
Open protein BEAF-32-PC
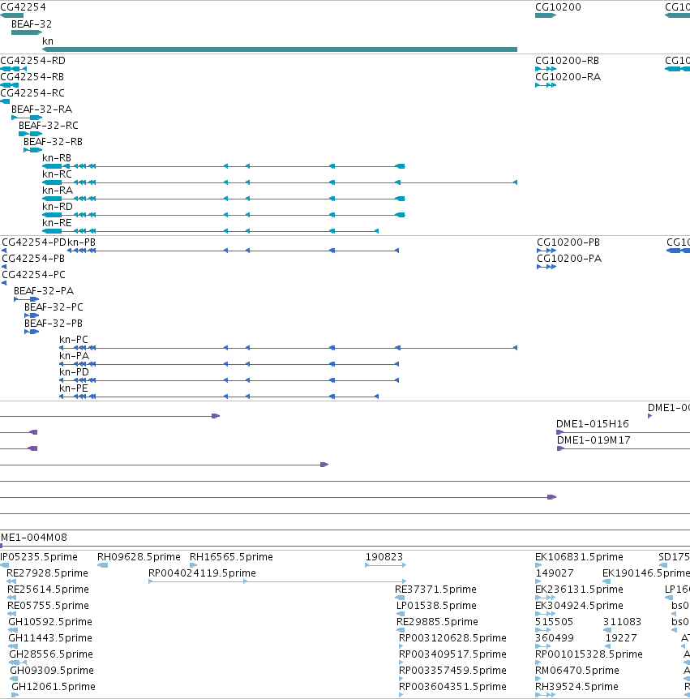(54, 307)
